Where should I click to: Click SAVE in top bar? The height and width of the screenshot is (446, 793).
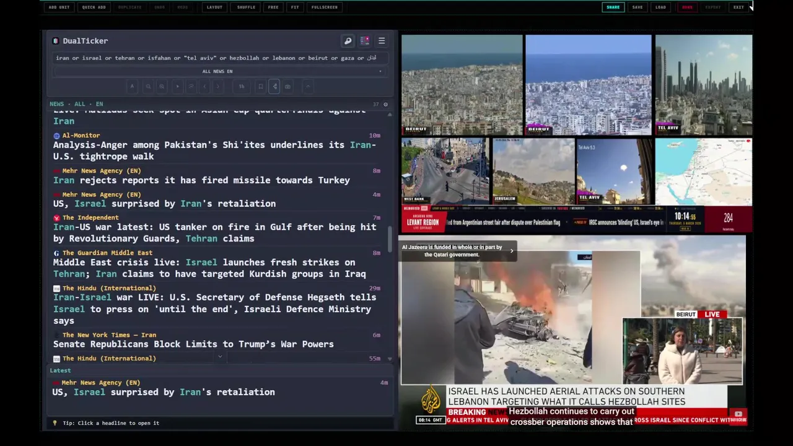637,7
